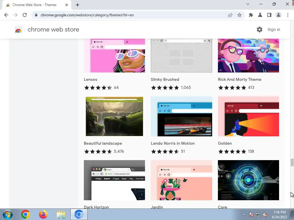Viewport: 294px width, 220px height.
Task: Reload the Chrome Web Store page
Action: pyautogui.click(x=25, y=15)
